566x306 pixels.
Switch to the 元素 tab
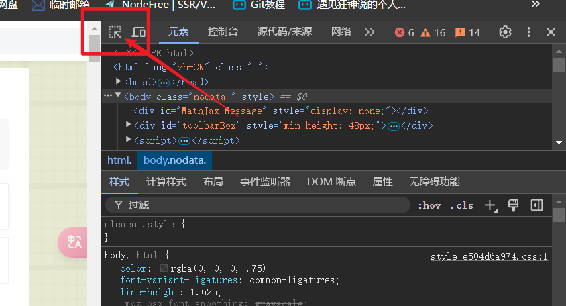coord(178,32)
